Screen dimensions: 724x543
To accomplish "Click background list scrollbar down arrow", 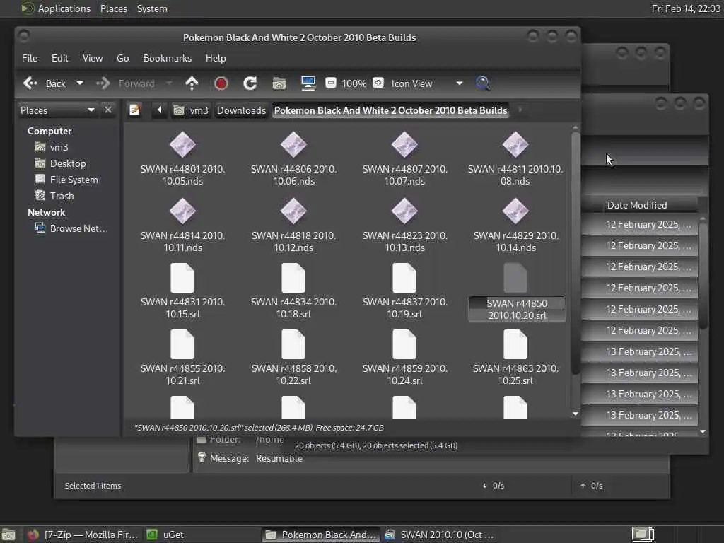I will click(x=703, y=432).
